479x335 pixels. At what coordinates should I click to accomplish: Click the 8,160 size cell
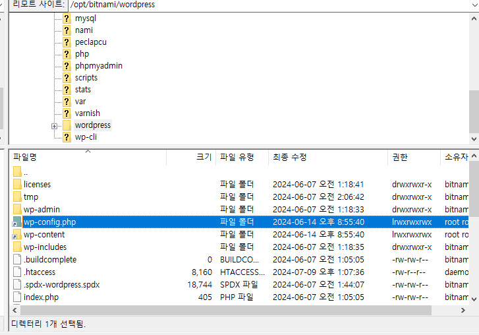coord(202,272)
